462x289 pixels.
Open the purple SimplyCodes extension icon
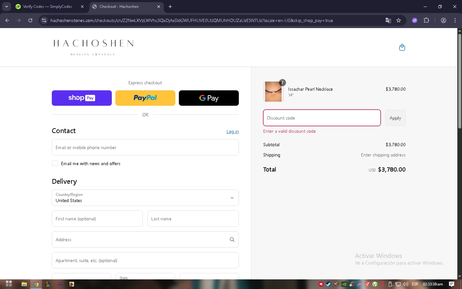415,20
